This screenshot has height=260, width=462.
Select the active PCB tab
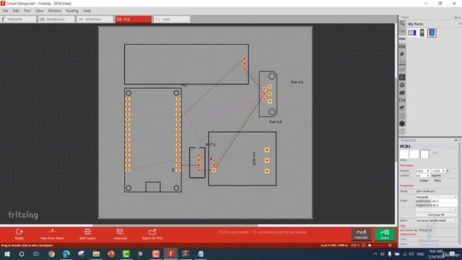134,19
